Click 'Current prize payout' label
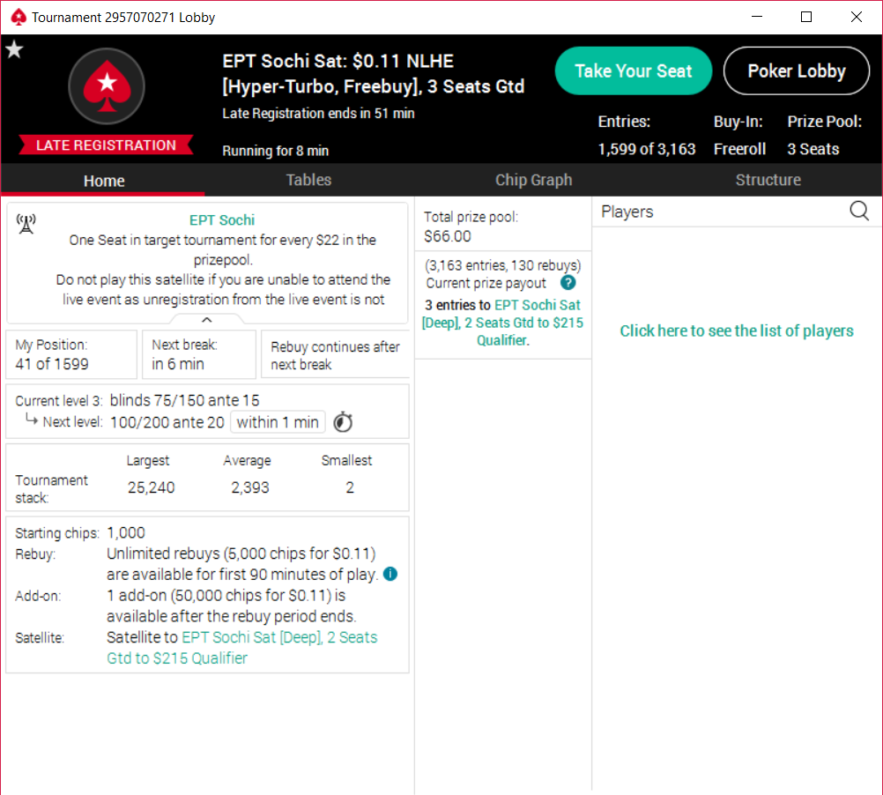The width and height of the screenshot is (883, 795). [486, 283]
